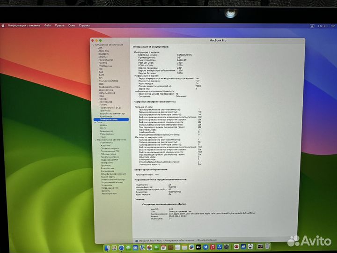Select Объекты запуска in the sidebar
Viewport: 337px width, 253px height.
tap(110, 148)
